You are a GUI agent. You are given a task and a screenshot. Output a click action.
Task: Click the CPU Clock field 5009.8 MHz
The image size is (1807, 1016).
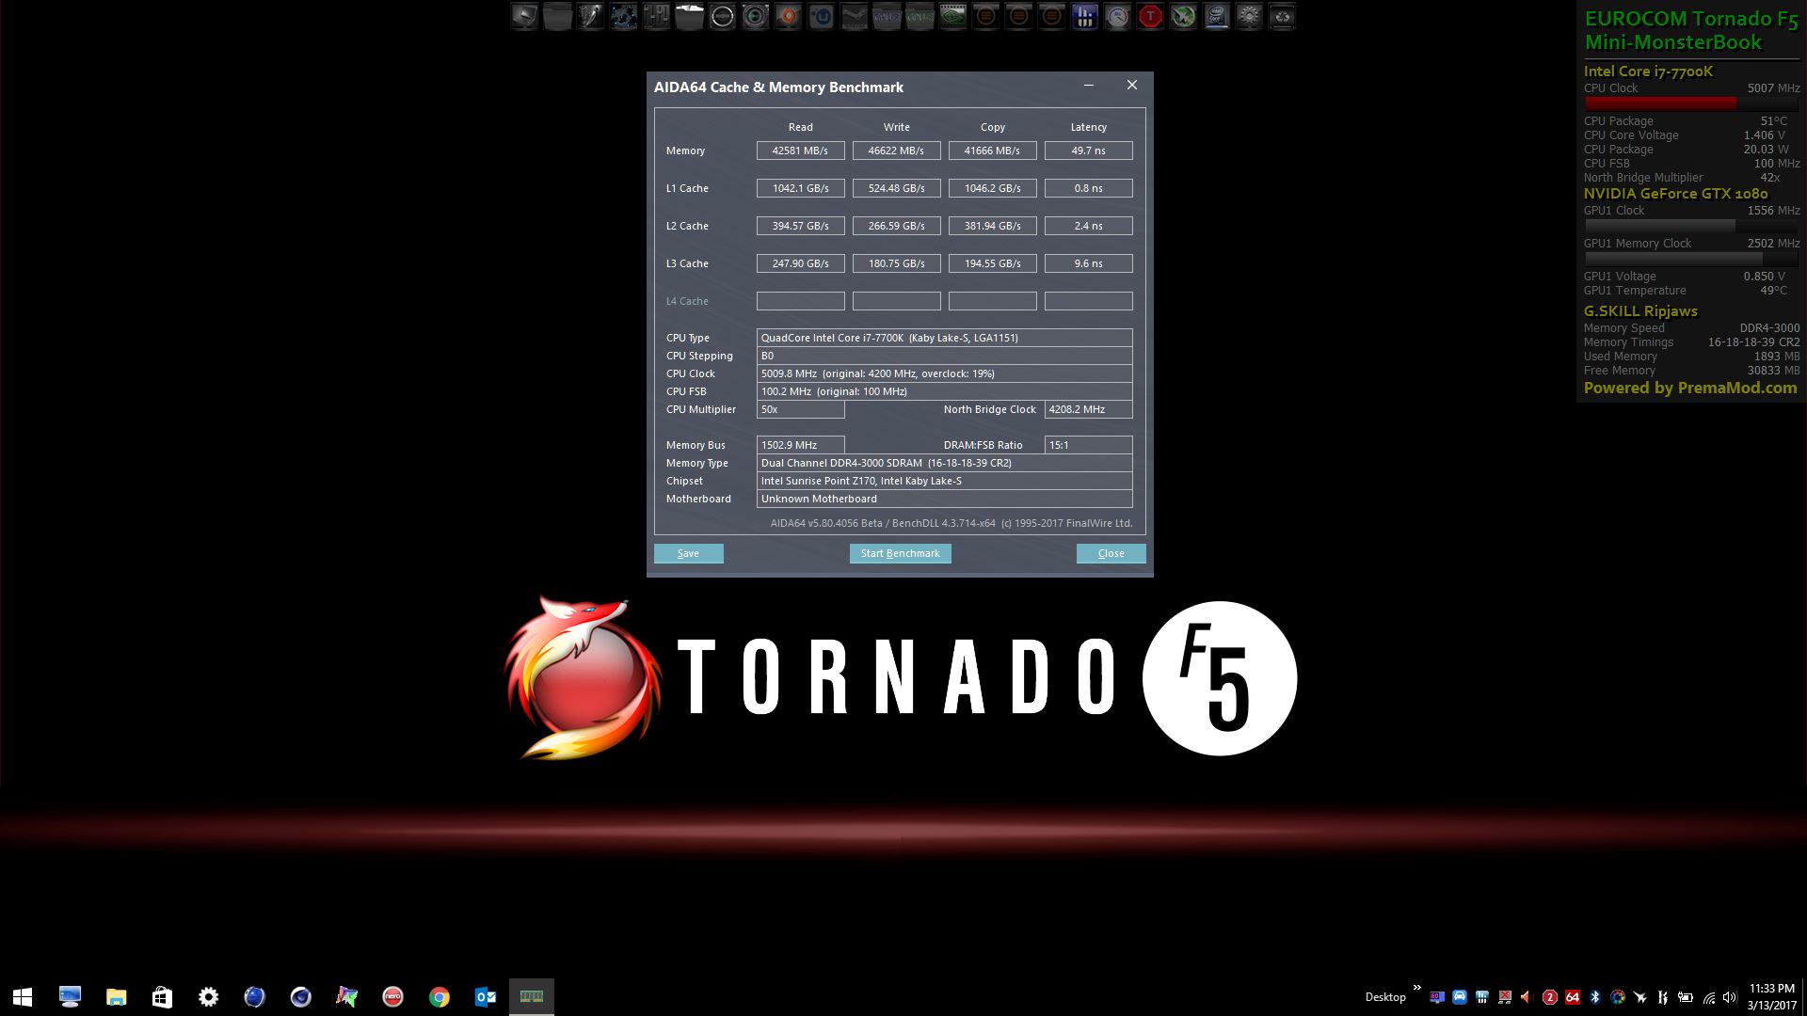tap(944, 373)
